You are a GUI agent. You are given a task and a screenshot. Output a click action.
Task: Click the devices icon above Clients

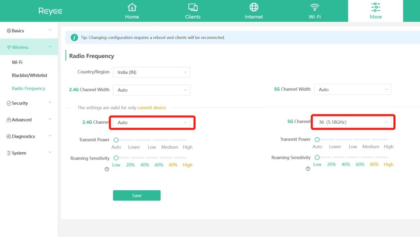click(x=193, y=7)
